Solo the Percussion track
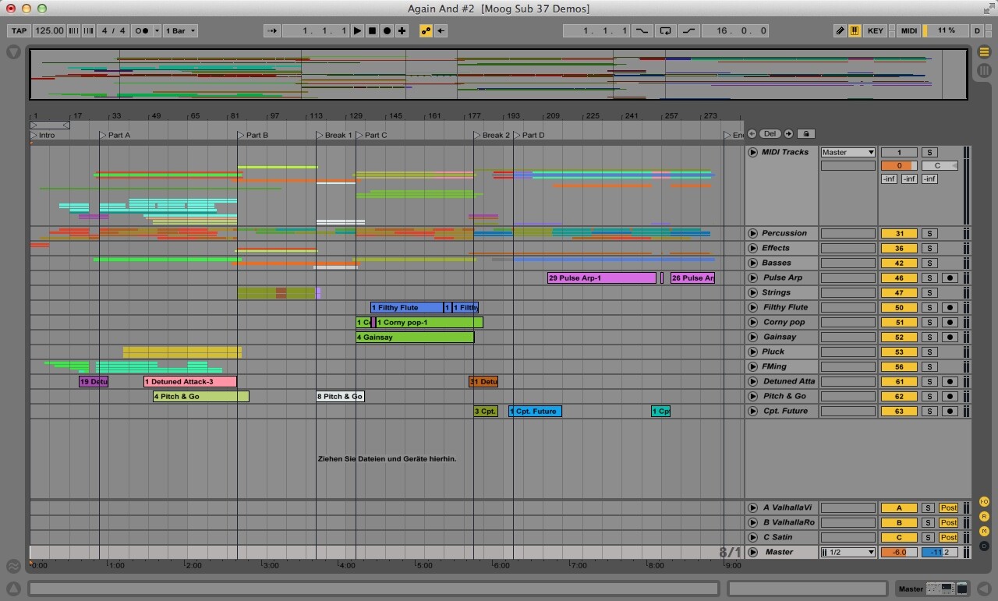 (x=929, y=234)
